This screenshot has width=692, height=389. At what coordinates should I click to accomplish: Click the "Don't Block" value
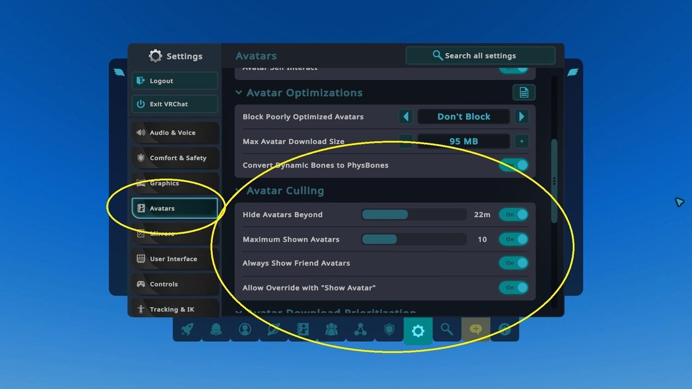464,116
